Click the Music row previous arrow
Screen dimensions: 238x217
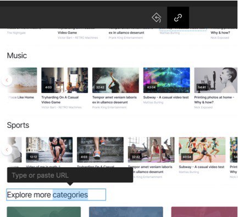coord(7,80)
